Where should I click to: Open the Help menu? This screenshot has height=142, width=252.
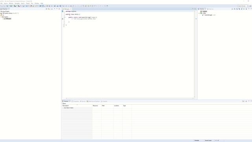point(42,3)
